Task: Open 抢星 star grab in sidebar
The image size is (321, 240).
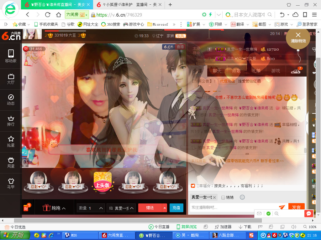Action: (x=11, y=142)
